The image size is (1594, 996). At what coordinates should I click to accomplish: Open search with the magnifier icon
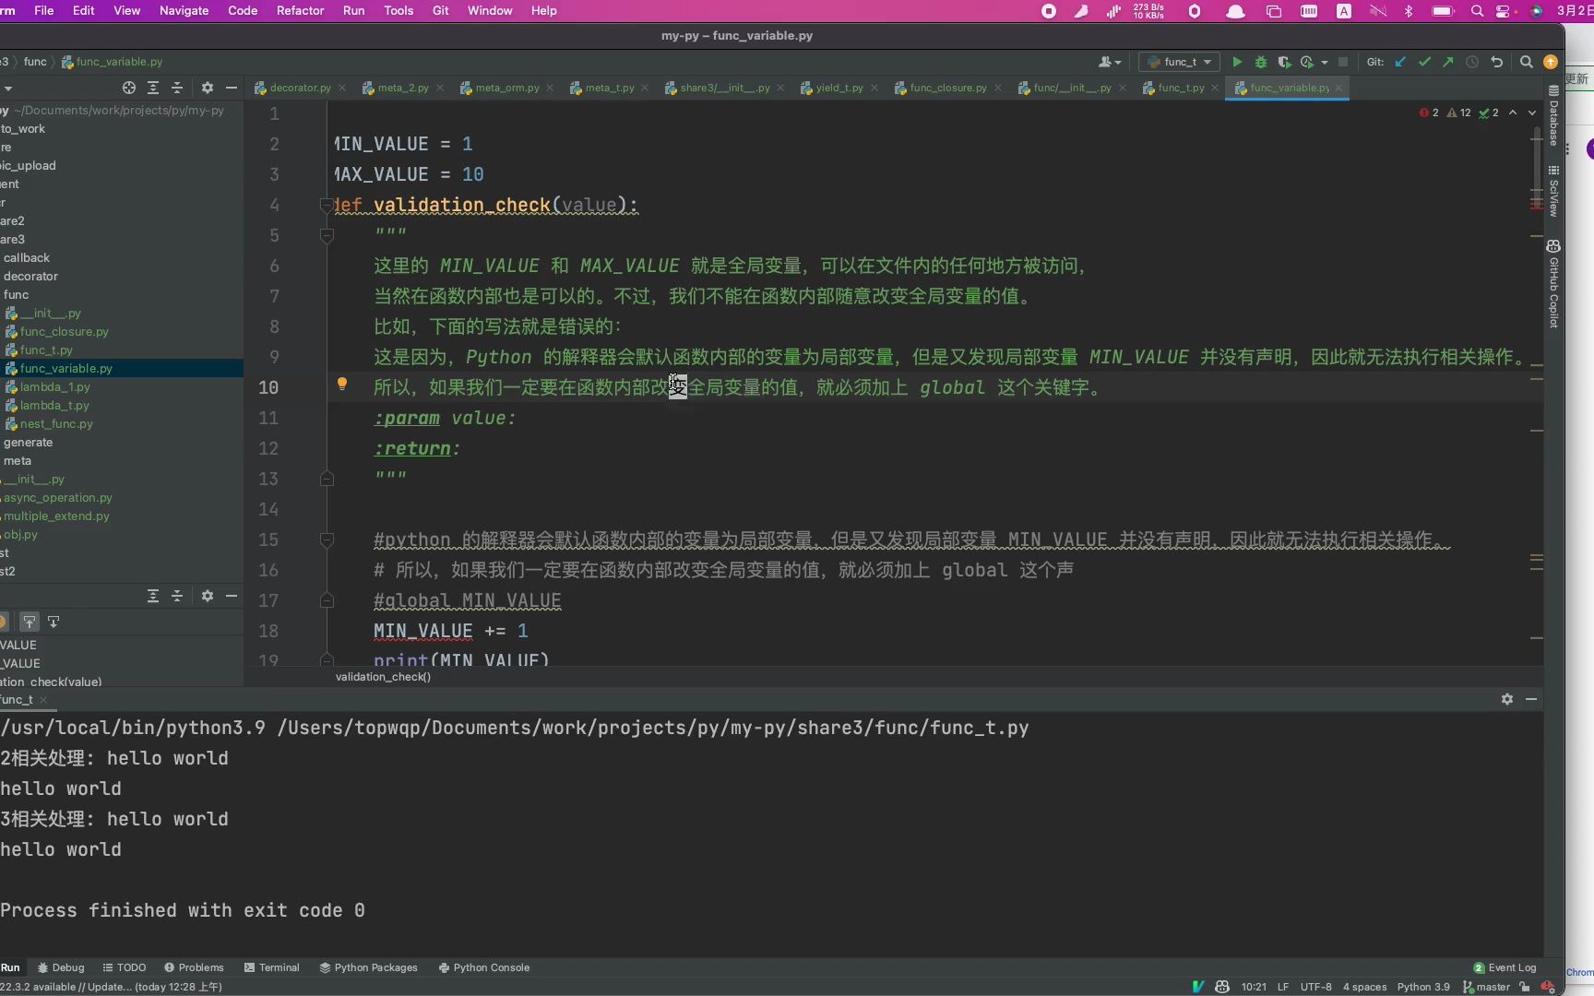[1525, 62]
